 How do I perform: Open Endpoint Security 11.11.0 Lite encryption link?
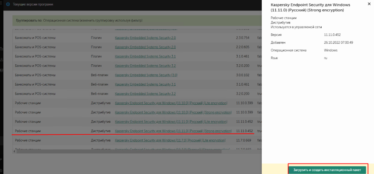[171, 122]
